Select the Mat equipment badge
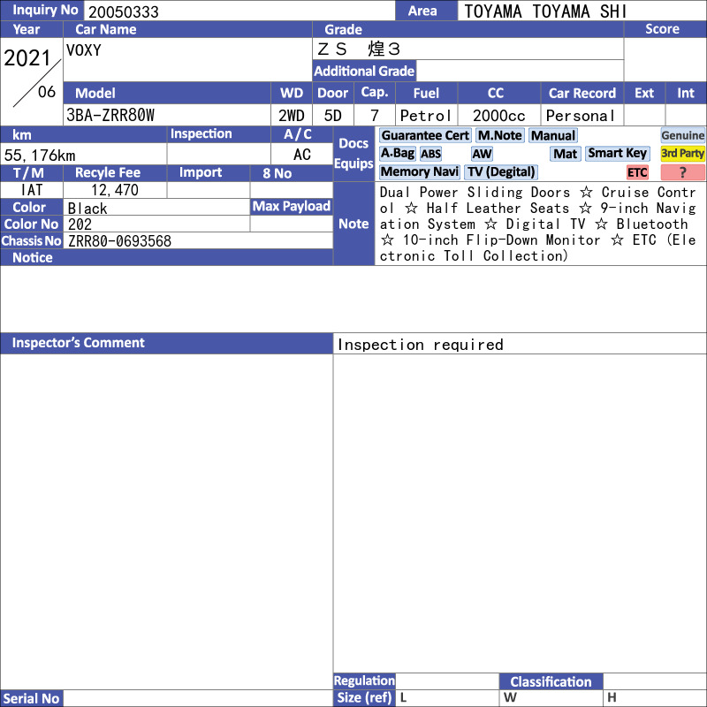This screenshot has width=707, height=707. click(565, 154)
